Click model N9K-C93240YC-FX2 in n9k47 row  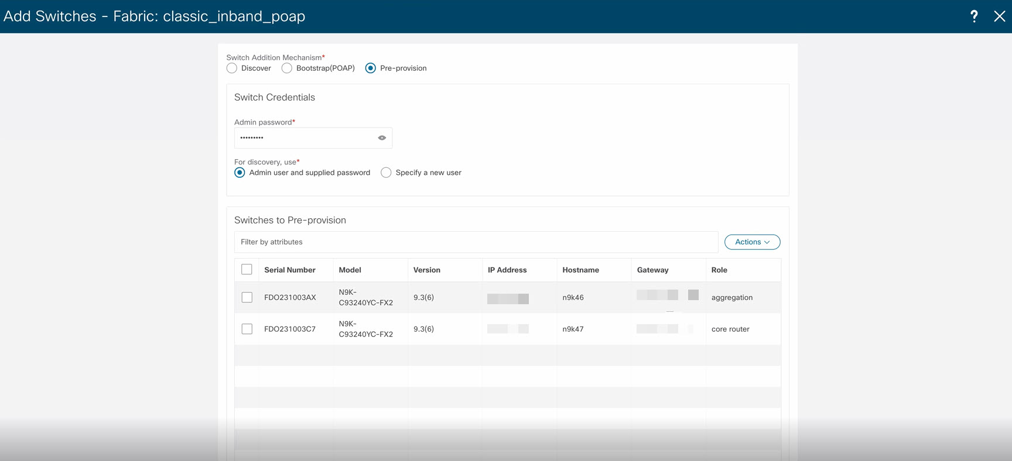pyautogui.click(x=366, y=329)
